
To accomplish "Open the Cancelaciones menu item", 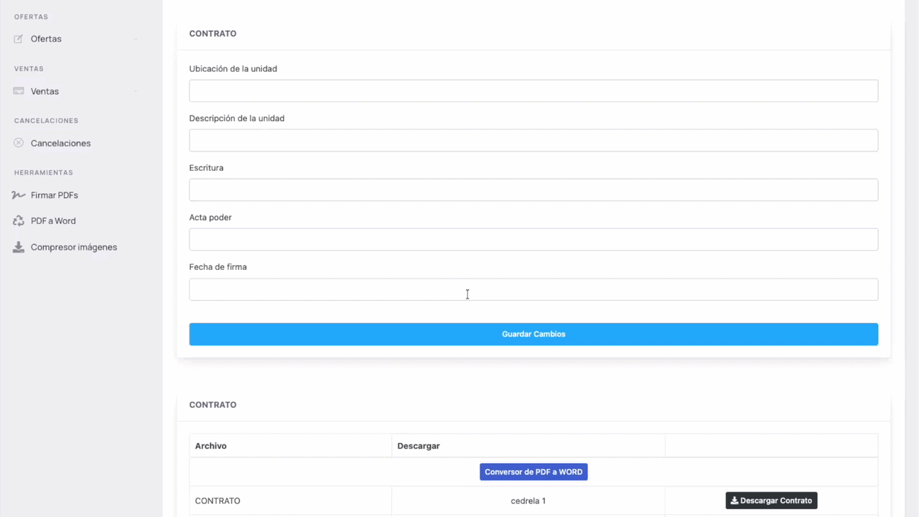I will point(60,143).
